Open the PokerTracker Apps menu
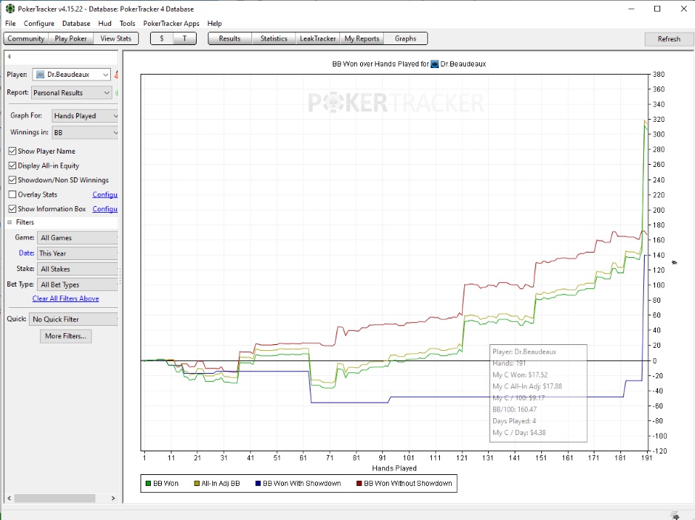 pyautogui.click(x=171, y=24)
